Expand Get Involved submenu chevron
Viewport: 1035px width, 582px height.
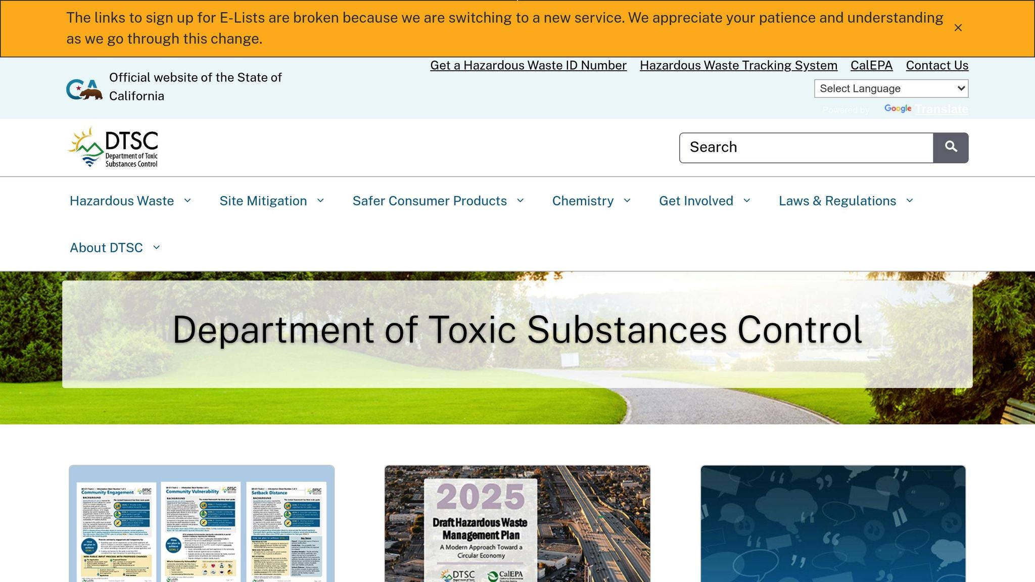[747, 201]
